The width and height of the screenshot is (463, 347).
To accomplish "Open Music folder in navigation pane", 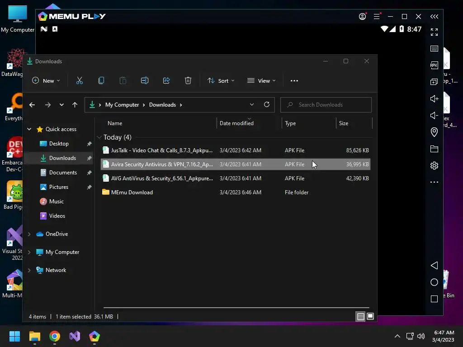I will coord(56,202).
